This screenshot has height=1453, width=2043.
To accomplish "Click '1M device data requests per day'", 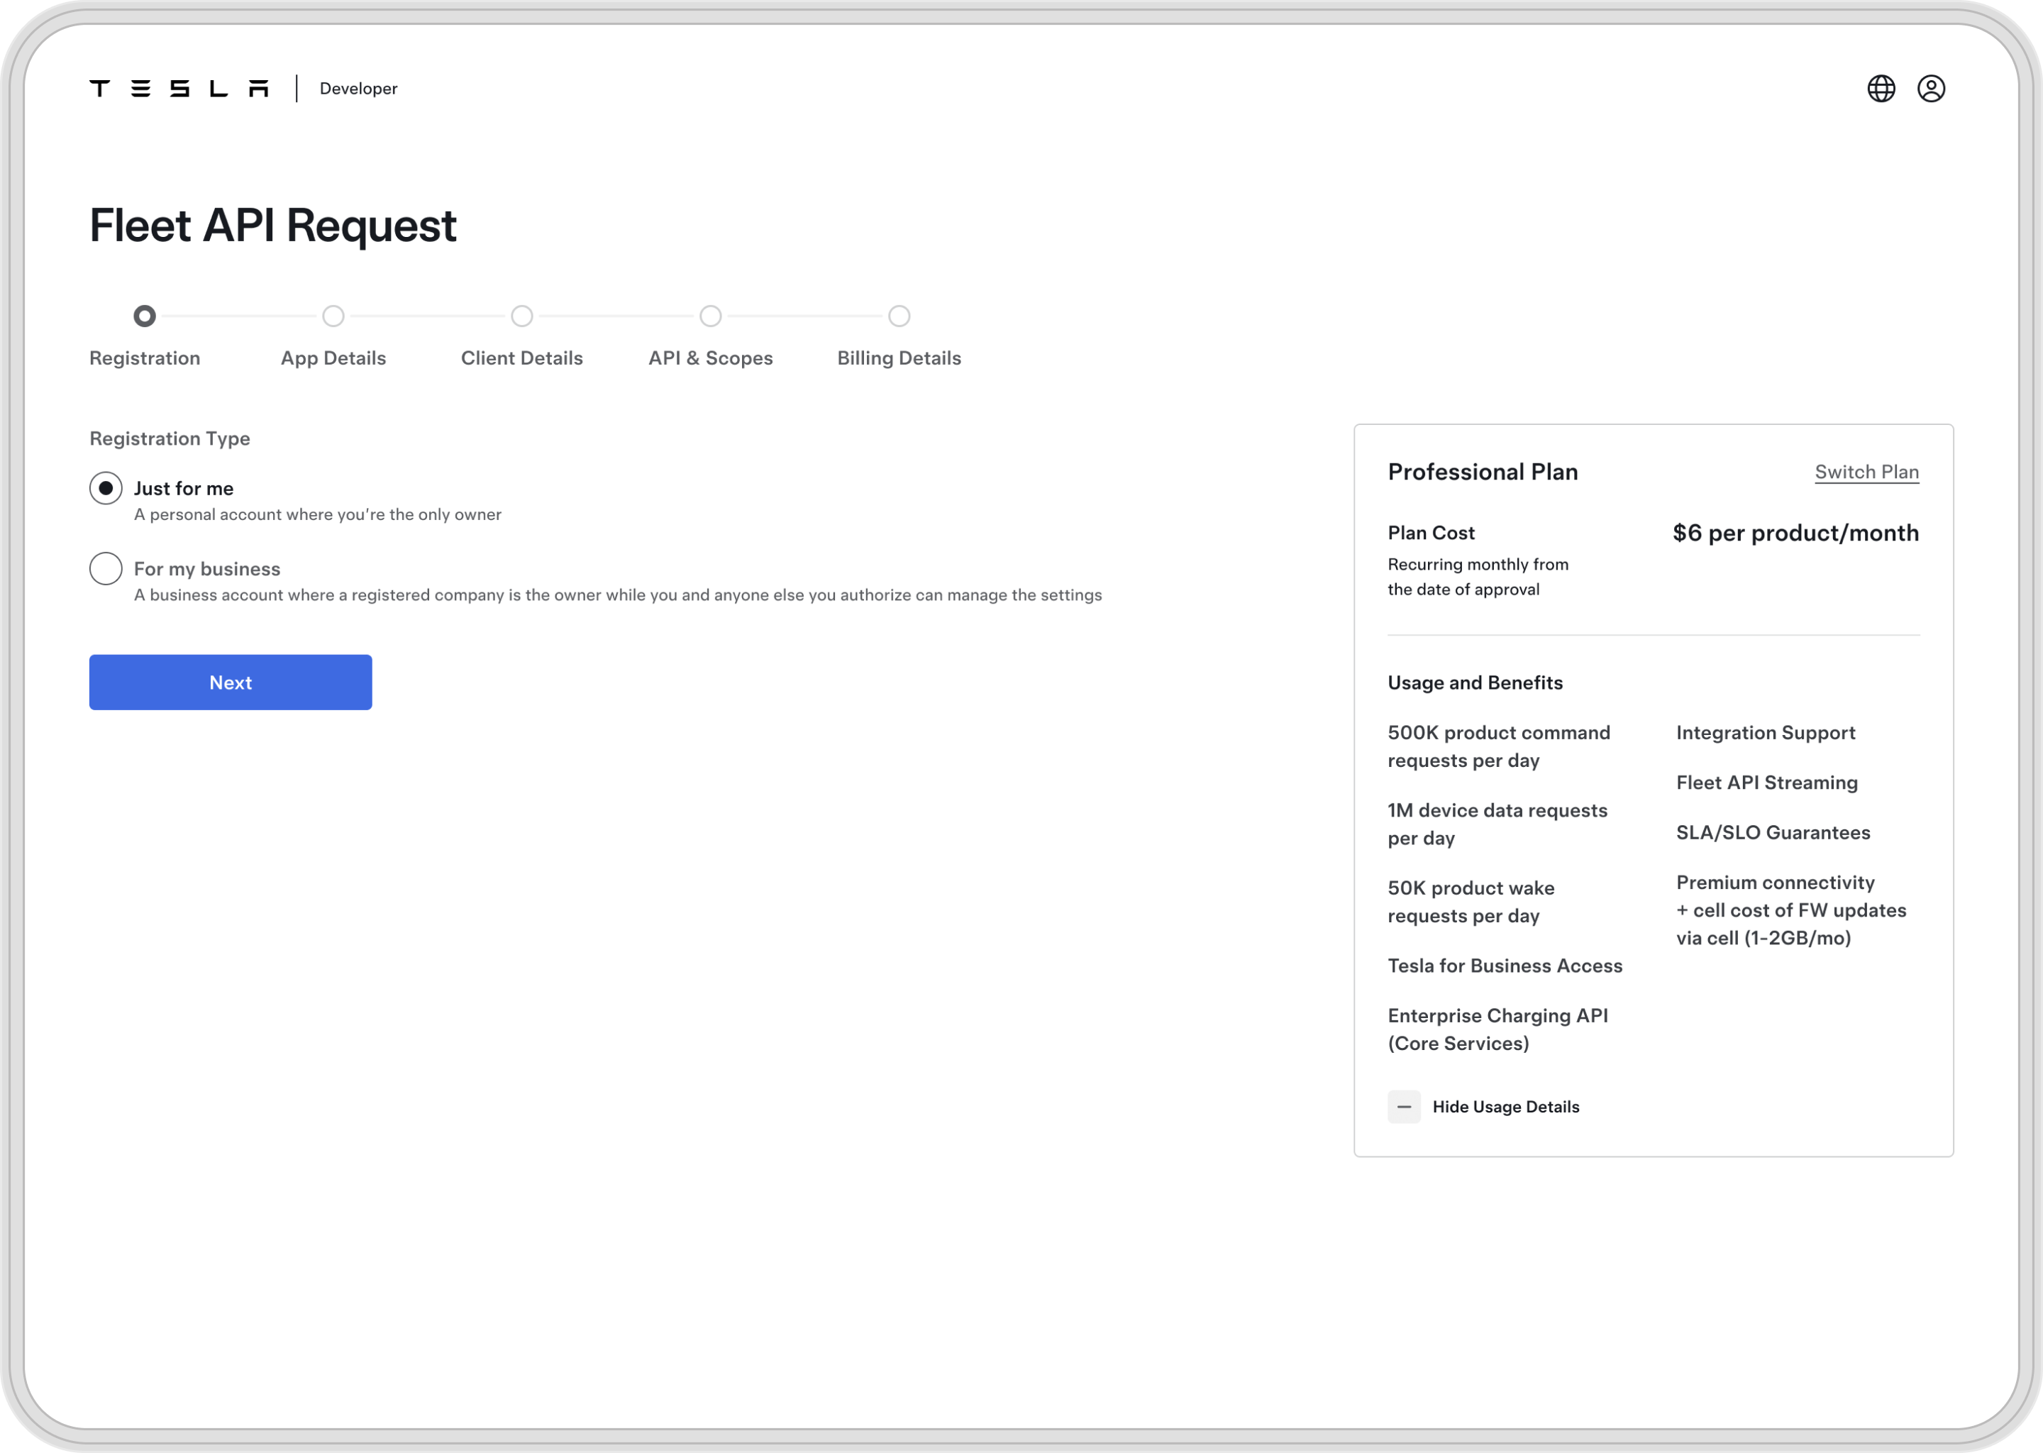I will [x=1497, y=825].
